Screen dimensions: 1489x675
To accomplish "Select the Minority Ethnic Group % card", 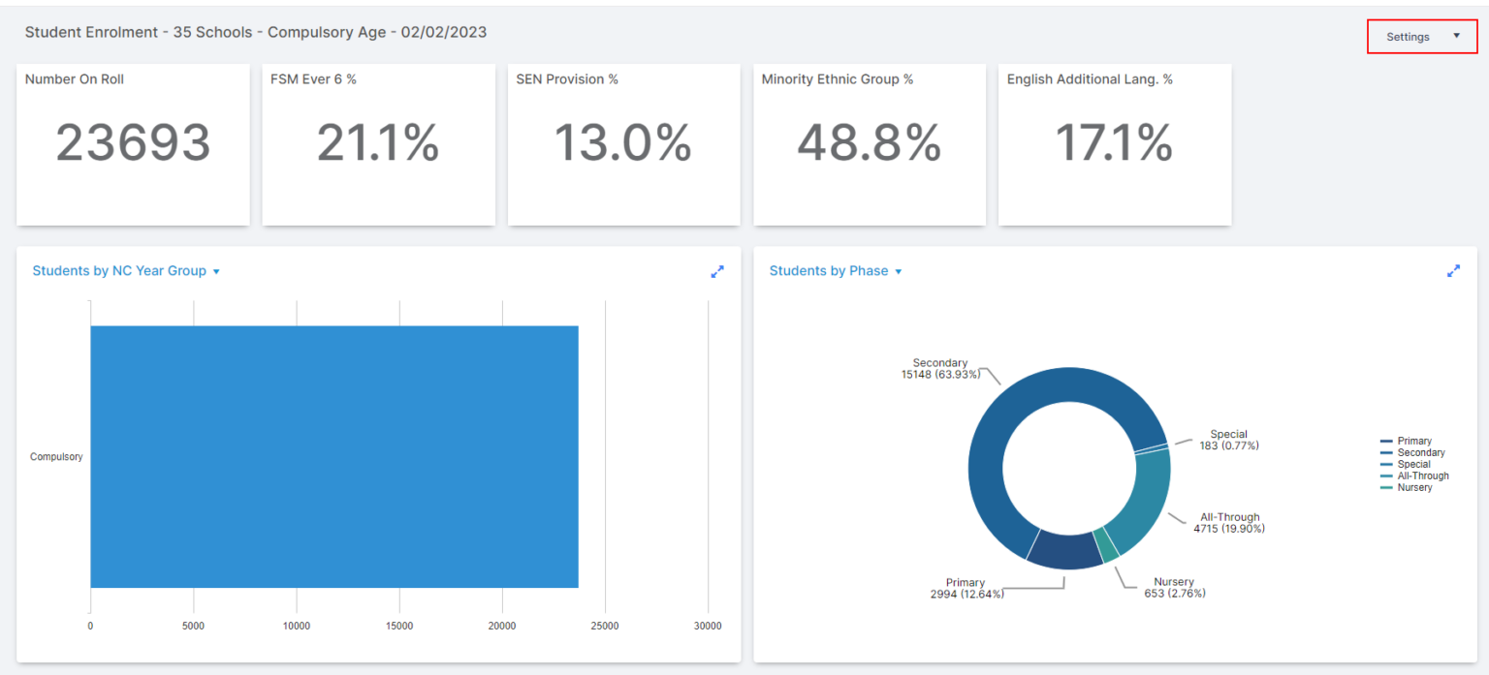I will click(x=870, y=144).
